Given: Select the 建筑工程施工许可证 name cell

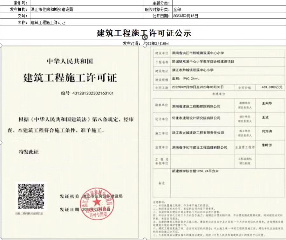Looking at the screenshot, I should coord(158,22).
